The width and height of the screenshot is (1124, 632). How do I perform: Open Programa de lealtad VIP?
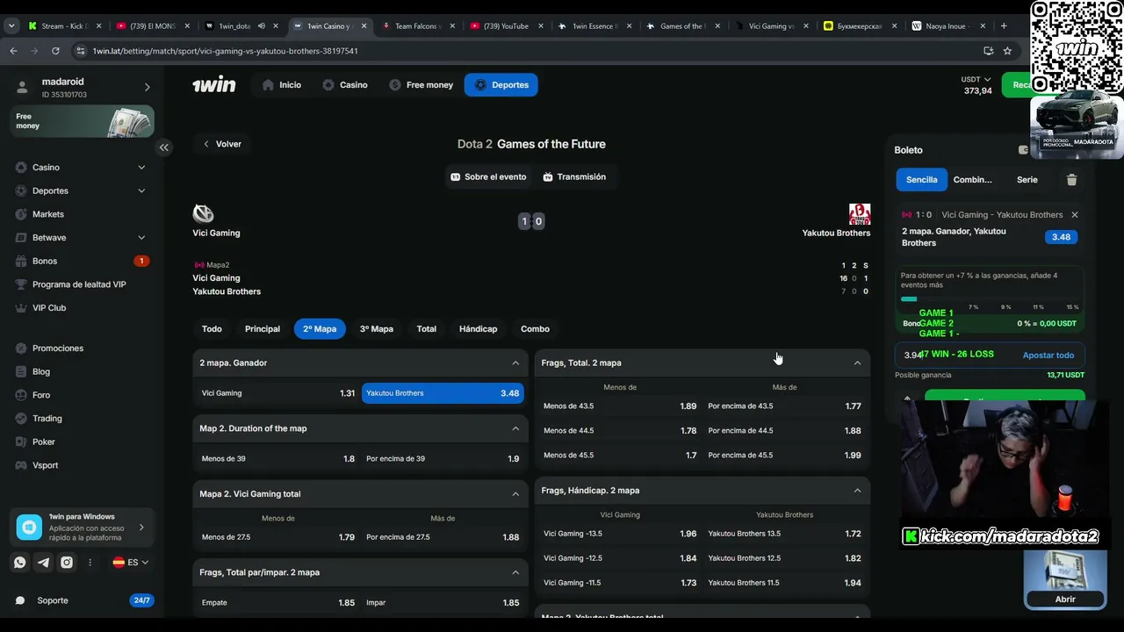coord(81,284)
